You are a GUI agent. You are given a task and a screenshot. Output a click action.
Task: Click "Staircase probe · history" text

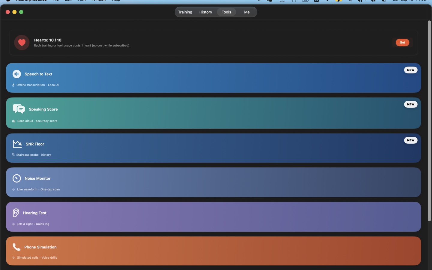coord(34,155)
